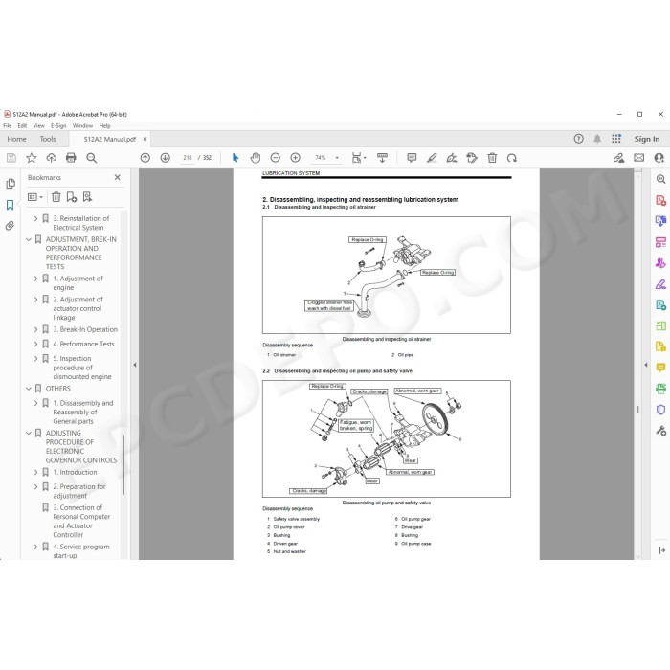
Task: Click the Save file icon
Action: tap(11, 158)
